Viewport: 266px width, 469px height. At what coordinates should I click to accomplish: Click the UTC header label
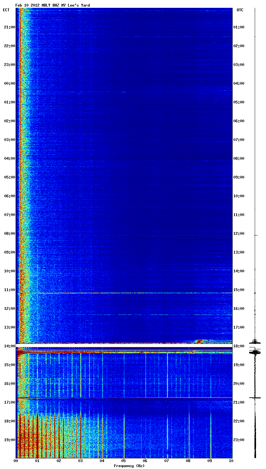[240, 10]
